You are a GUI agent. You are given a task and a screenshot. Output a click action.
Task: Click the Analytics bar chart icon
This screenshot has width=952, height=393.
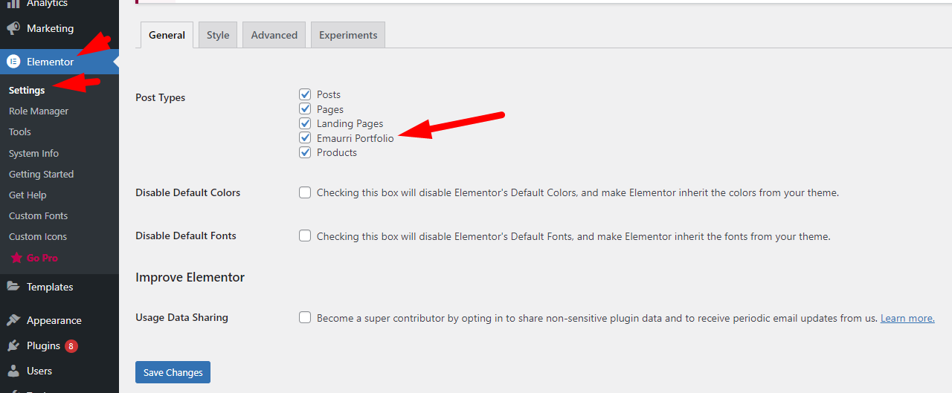[x=13, y=4]
